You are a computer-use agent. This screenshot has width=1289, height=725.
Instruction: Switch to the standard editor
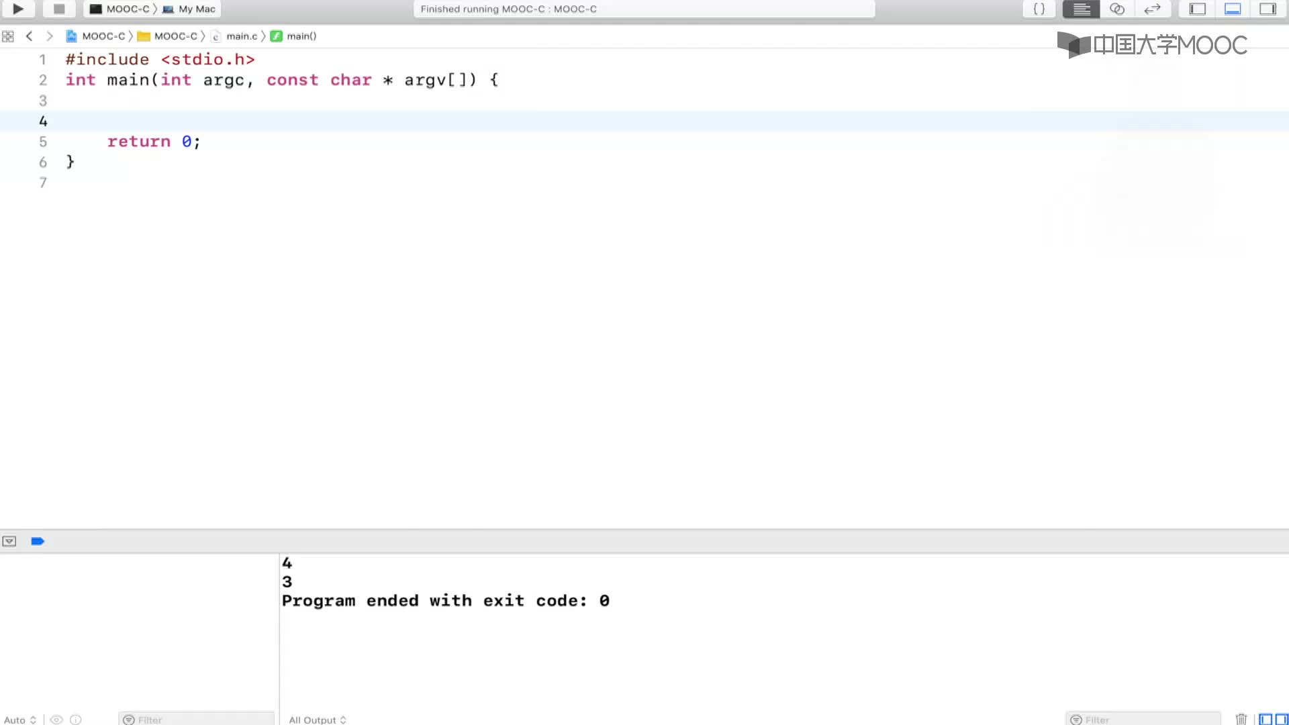[1082, 9]
